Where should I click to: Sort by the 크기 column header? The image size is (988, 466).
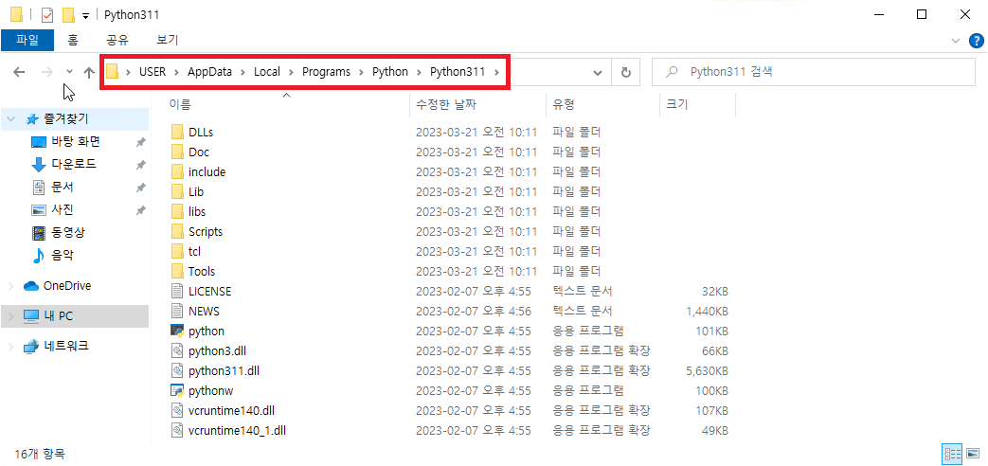(676, 104)
